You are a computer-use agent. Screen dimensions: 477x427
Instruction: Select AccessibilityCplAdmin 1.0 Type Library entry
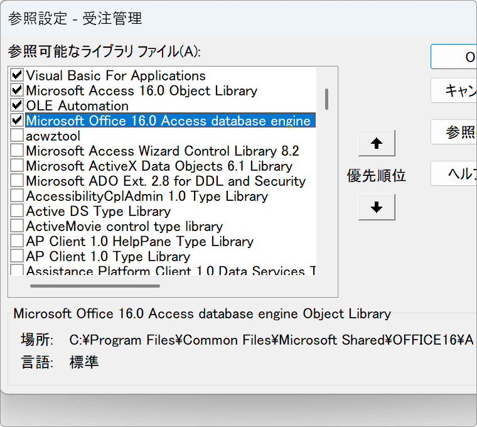coord(147,196)
